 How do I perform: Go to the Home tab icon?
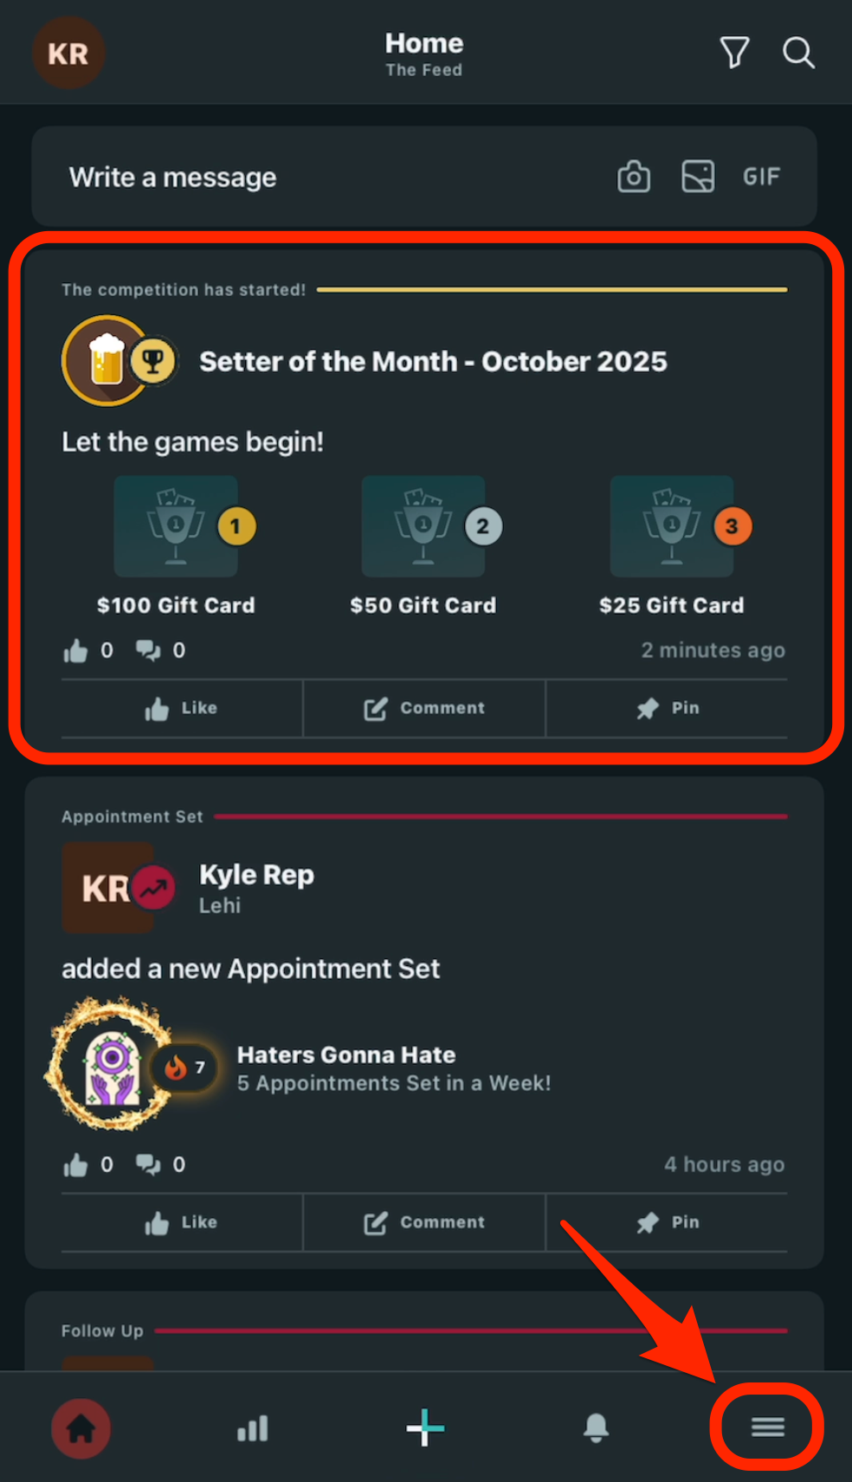[81, 1428]
